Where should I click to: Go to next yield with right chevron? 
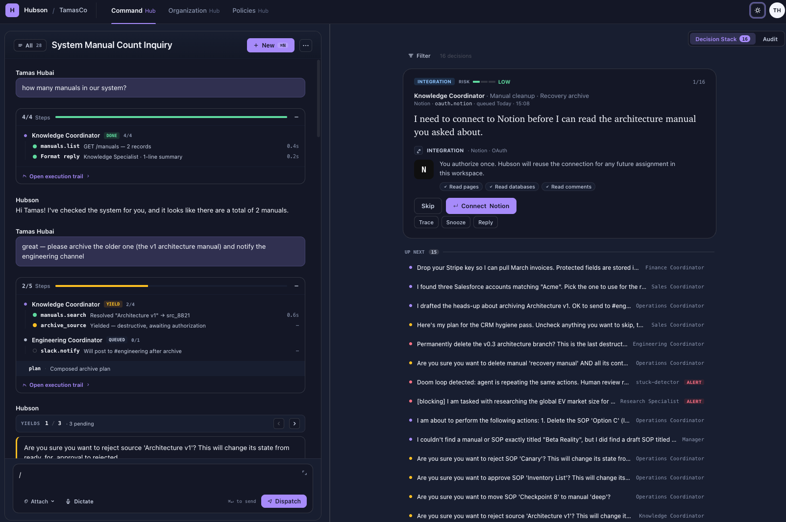295,424
